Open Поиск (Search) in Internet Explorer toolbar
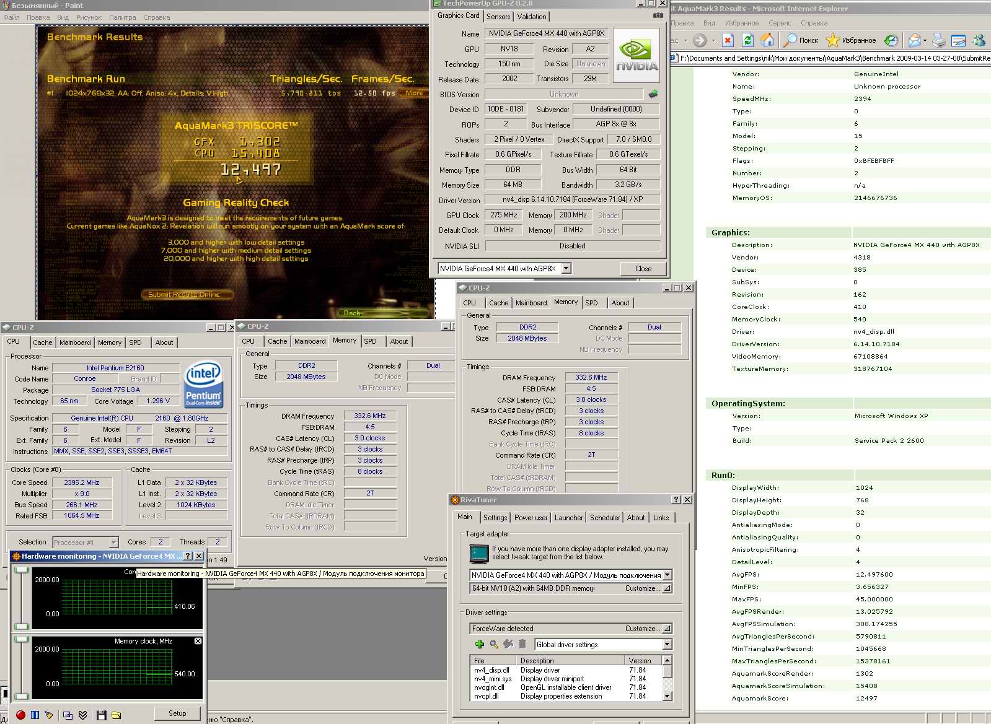 click(801, 40)
